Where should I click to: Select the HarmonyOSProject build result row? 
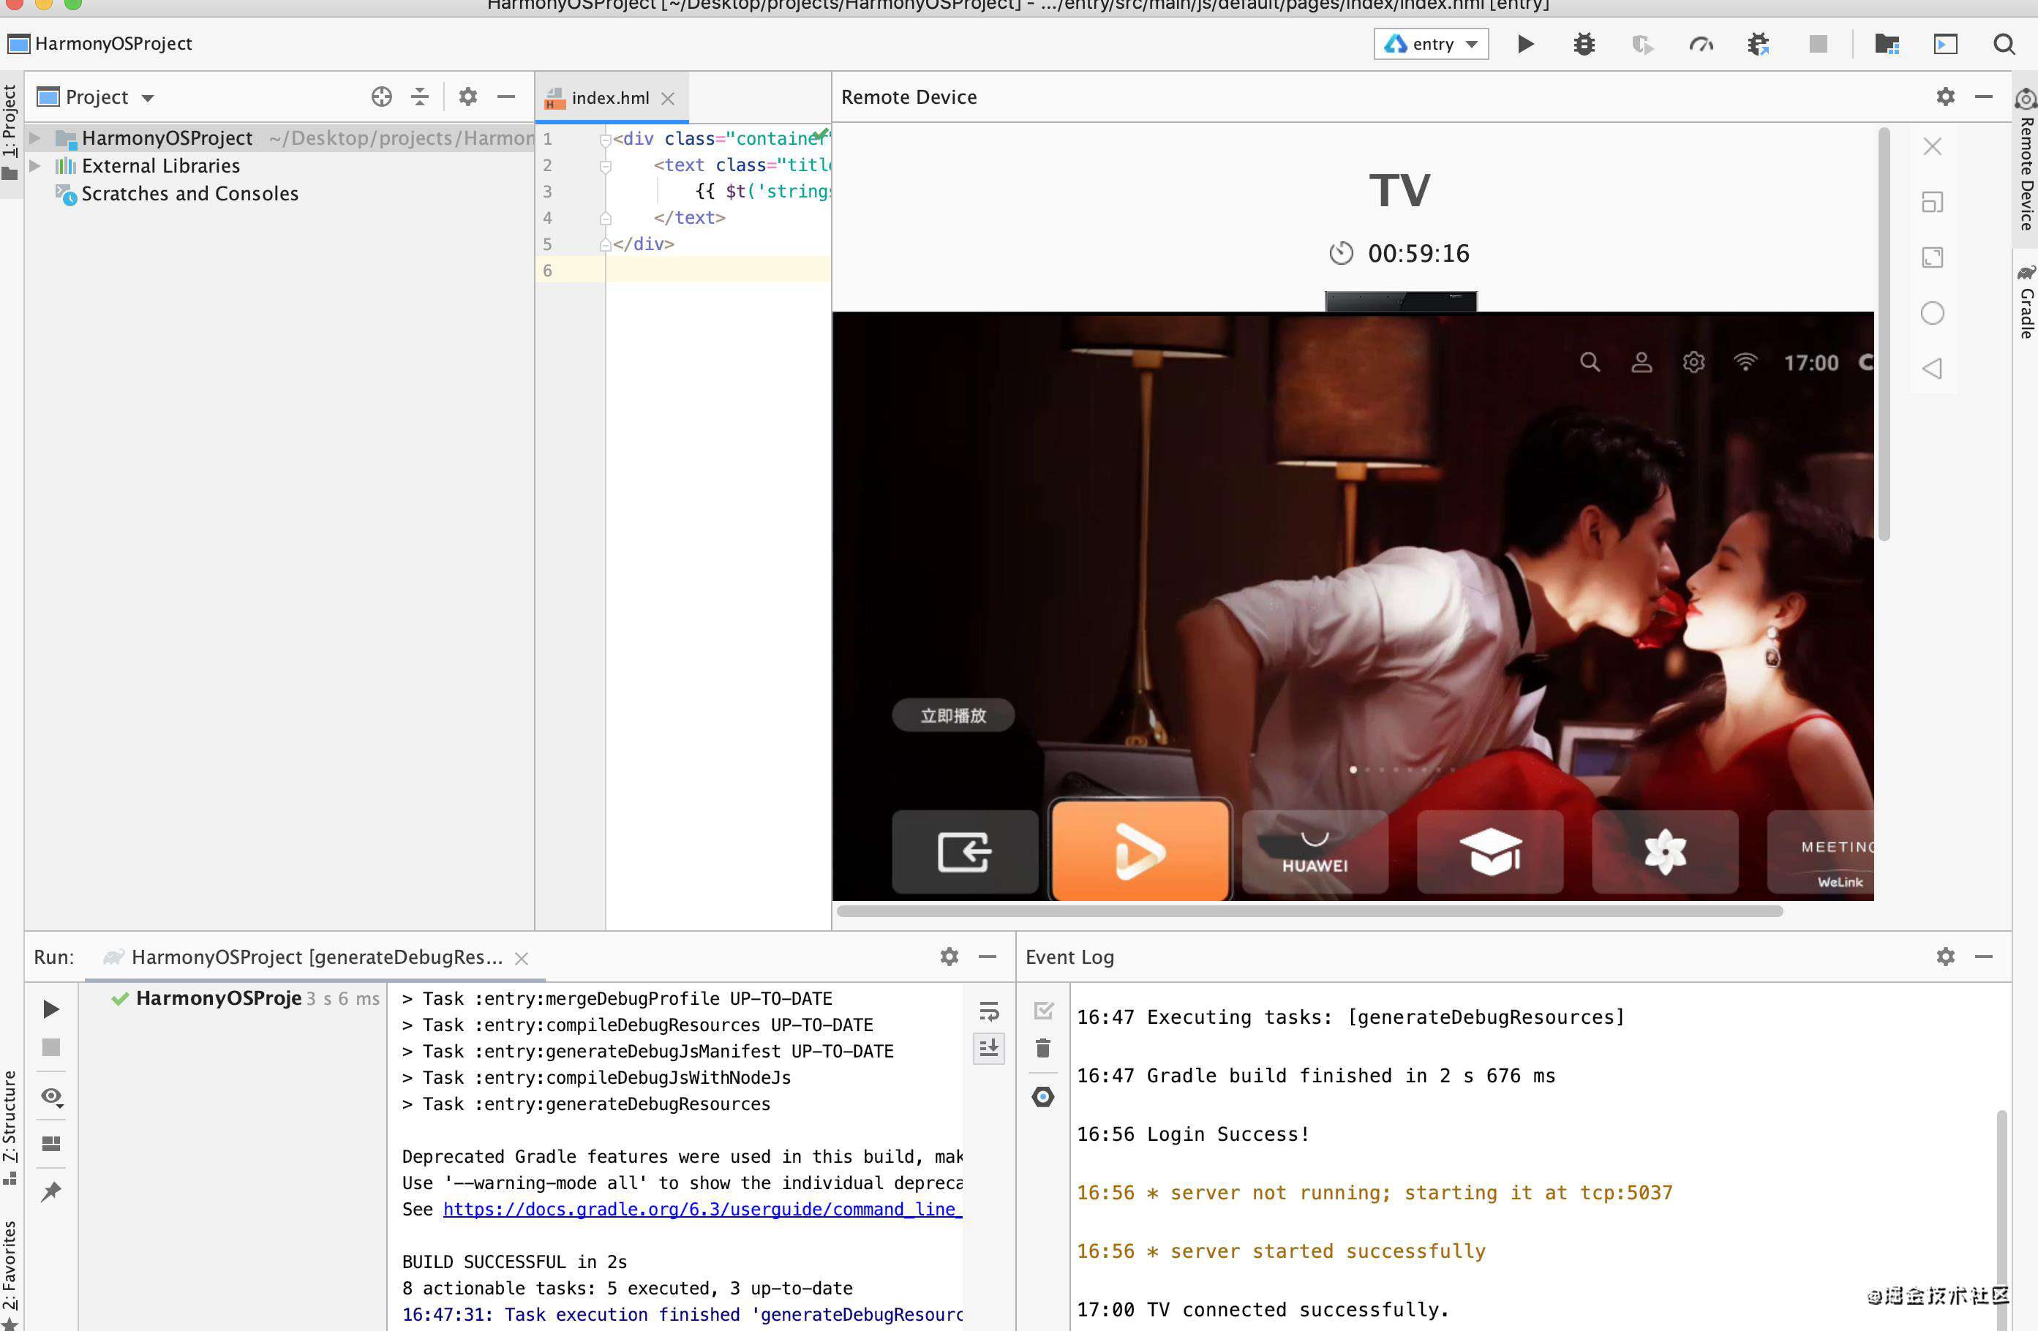click(245, 998)
